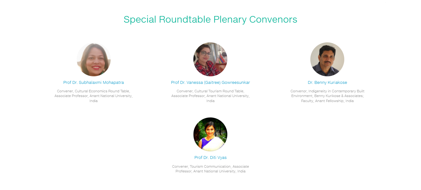Click the Prof Dr. Vanessa (Gaitree) Gowreesunkar link

[210, 83]
